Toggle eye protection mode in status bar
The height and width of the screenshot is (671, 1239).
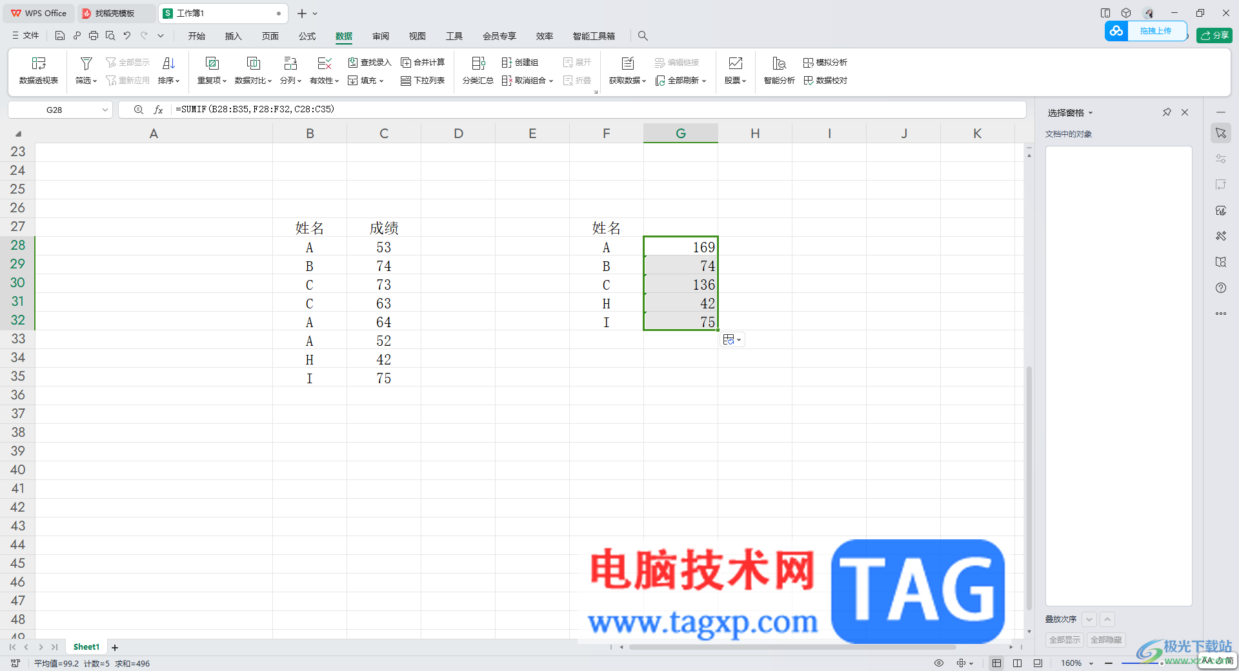[x=939, y=663]
